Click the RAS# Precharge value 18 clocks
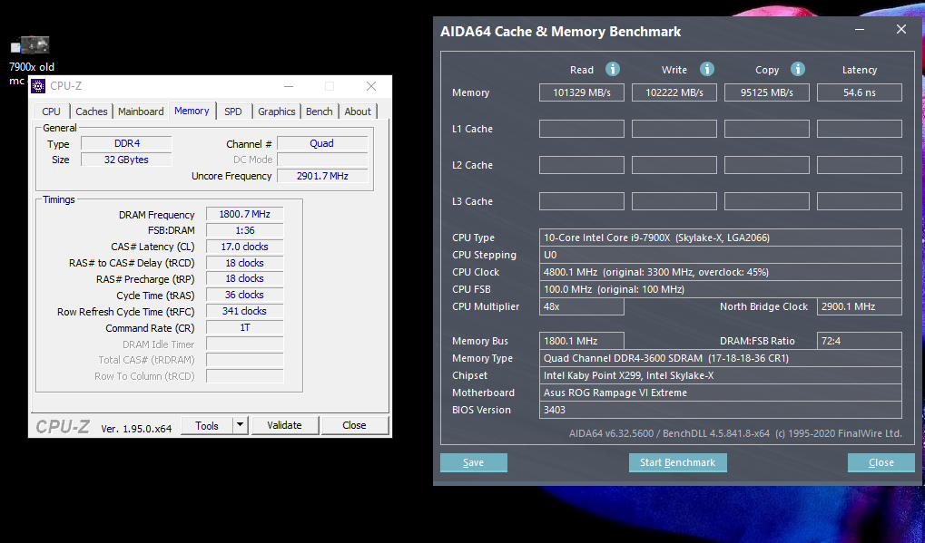 (x=244, y=278)
